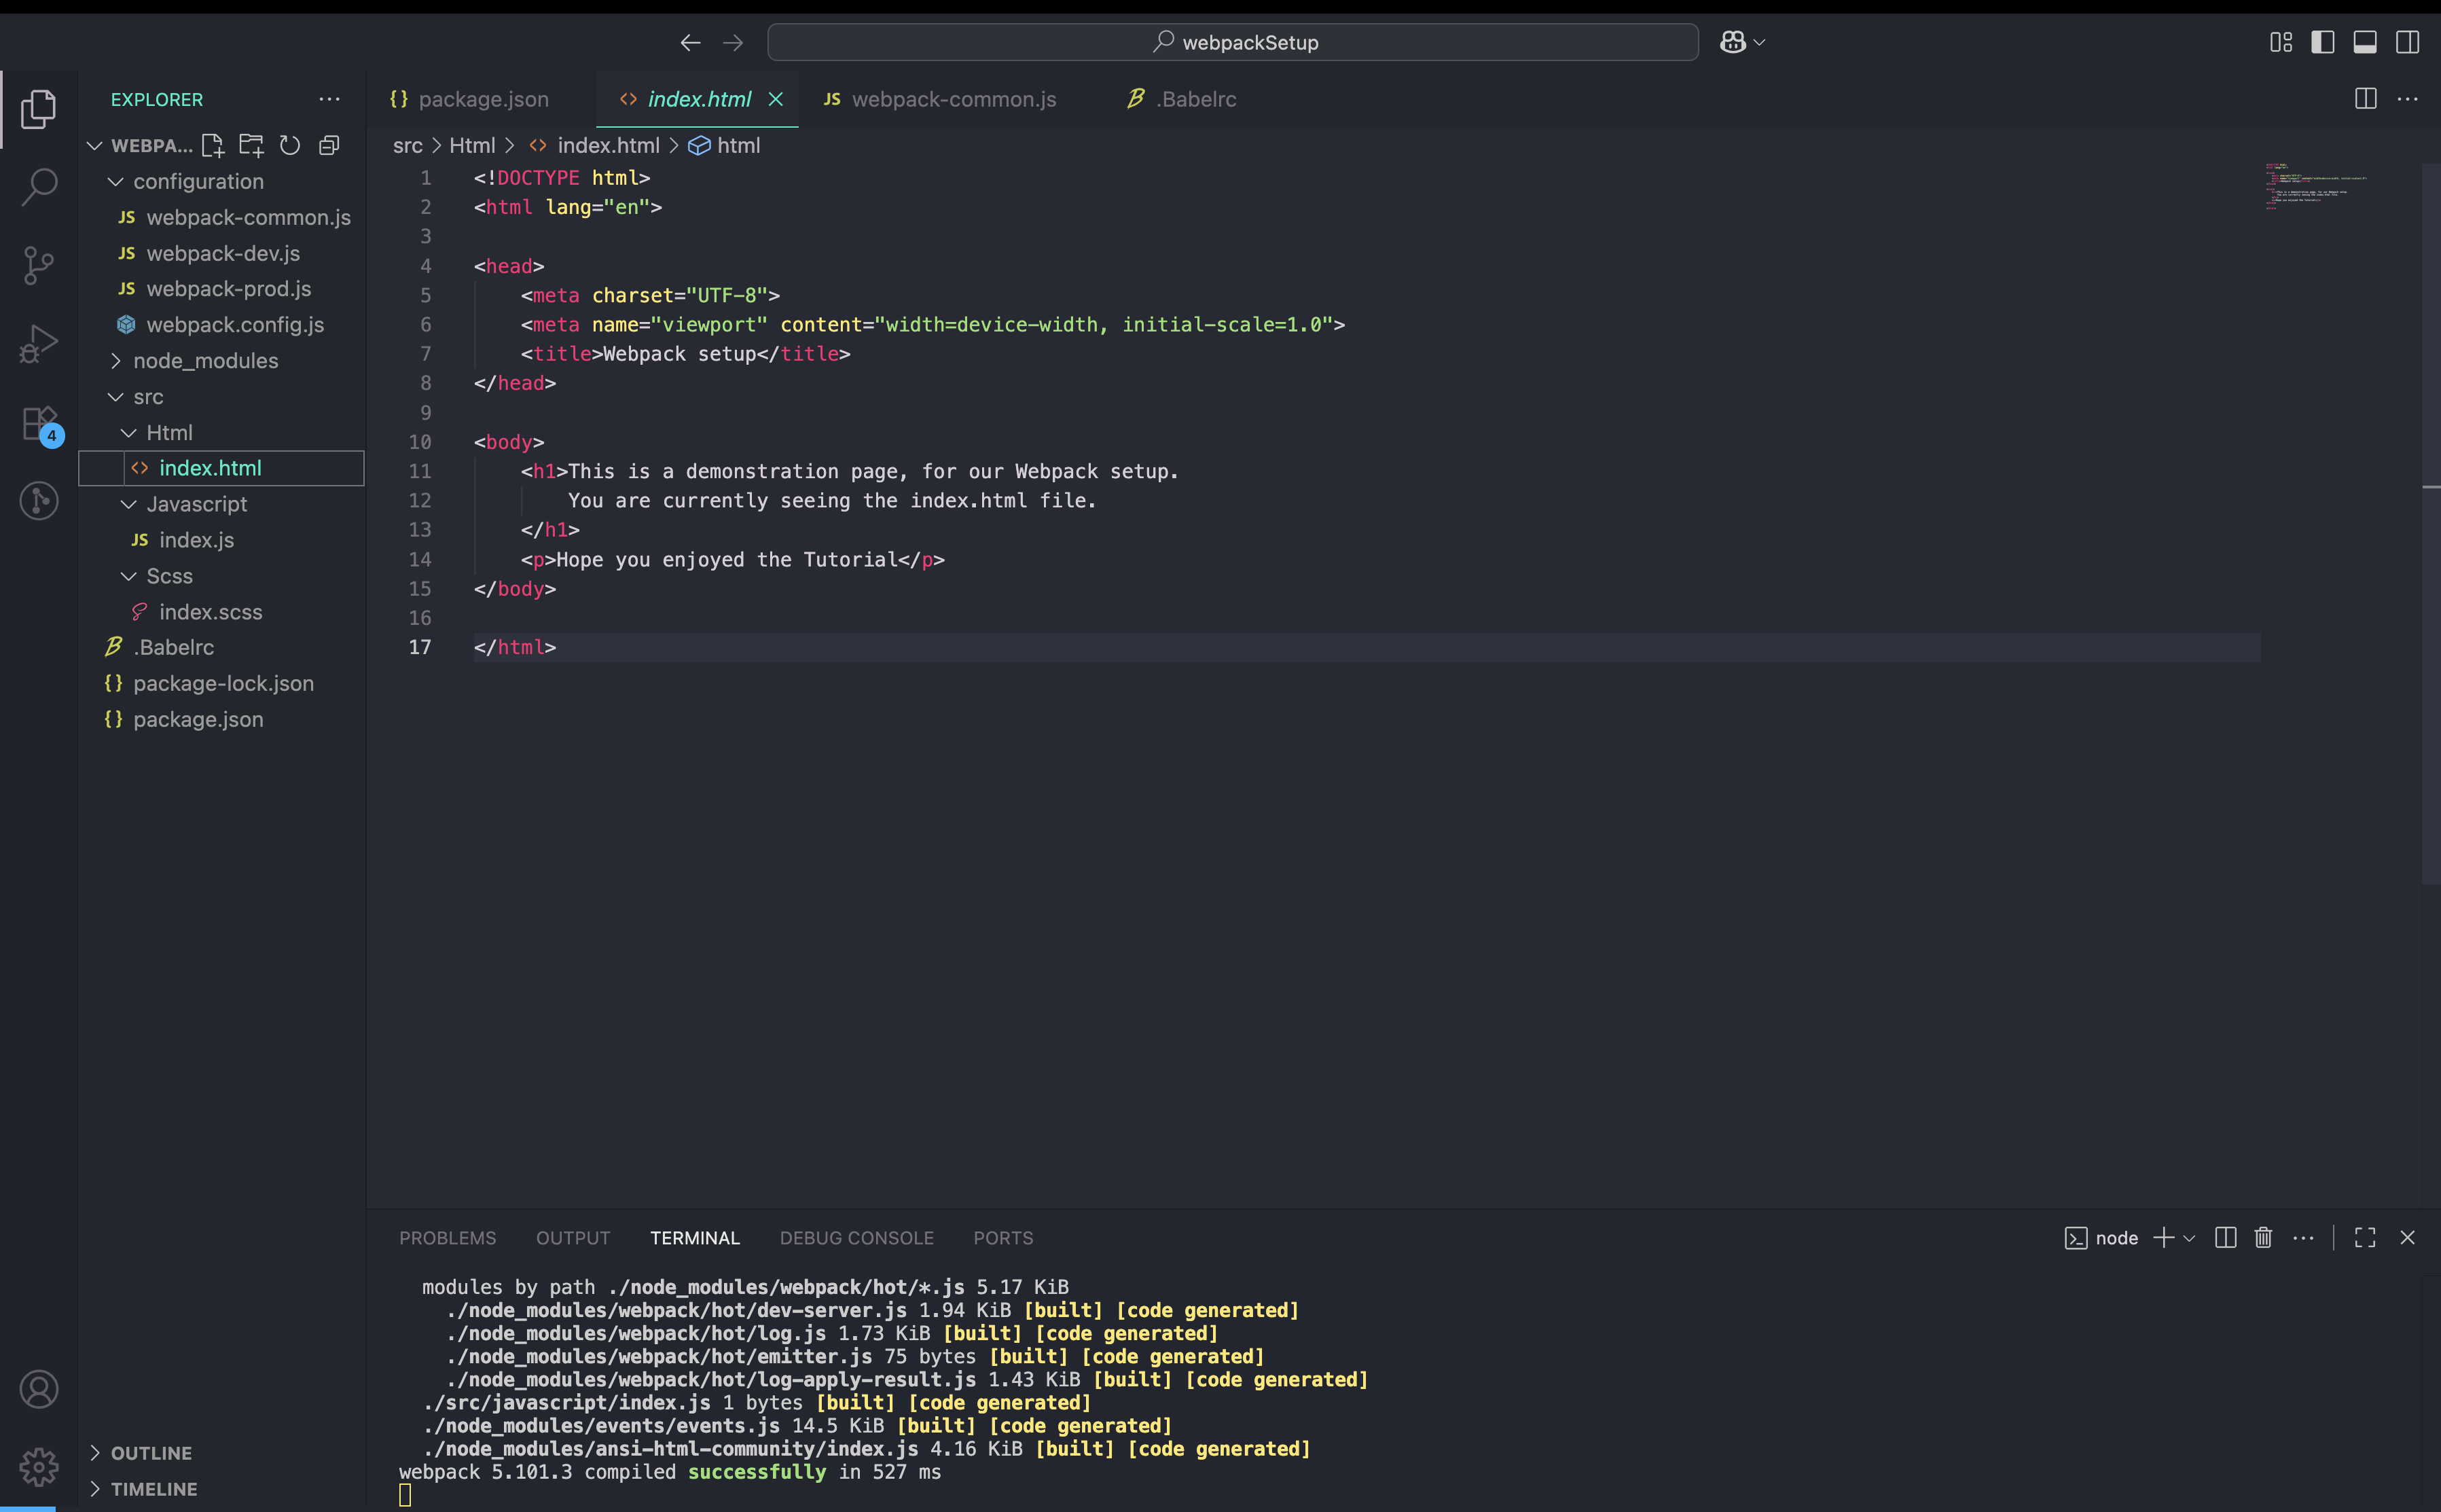Open the Search view in activity bar

coord(38,186)
